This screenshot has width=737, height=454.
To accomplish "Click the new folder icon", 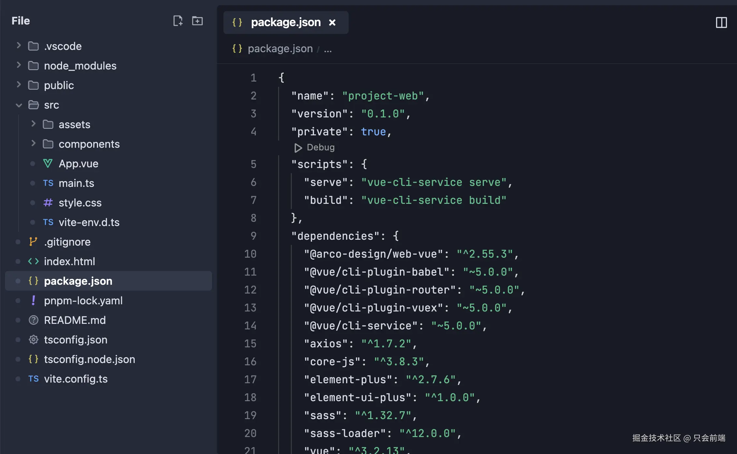I will (x=197, y=21).
